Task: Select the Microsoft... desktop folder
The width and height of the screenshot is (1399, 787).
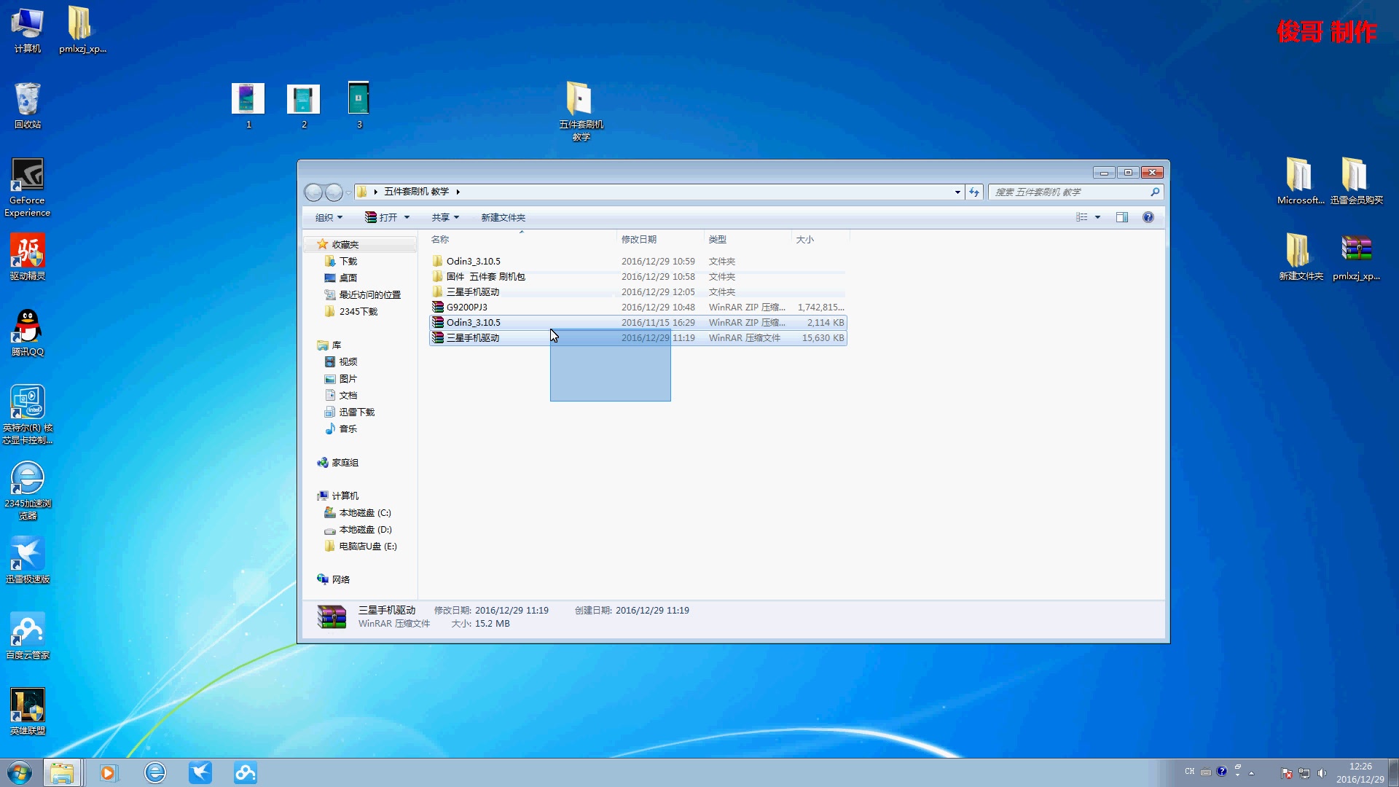Action: tap(1301, 181)
